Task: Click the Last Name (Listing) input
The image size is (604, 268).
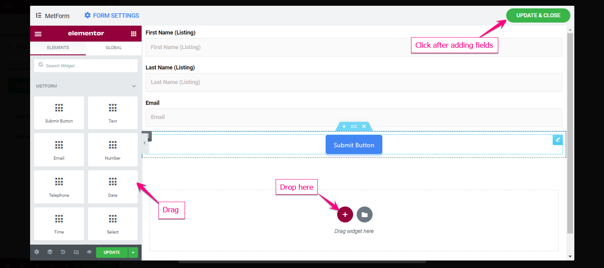Action: click(354, 82)
